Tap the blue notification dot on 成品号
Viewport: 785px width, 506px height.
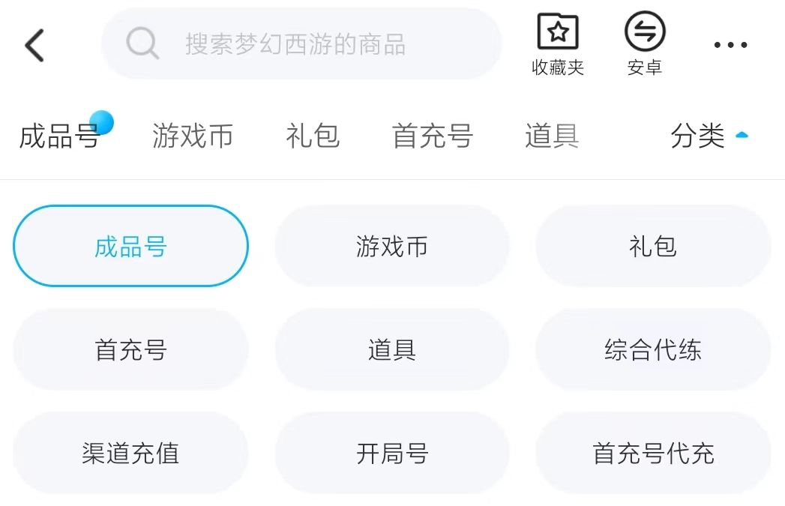(x=101, y=122)
